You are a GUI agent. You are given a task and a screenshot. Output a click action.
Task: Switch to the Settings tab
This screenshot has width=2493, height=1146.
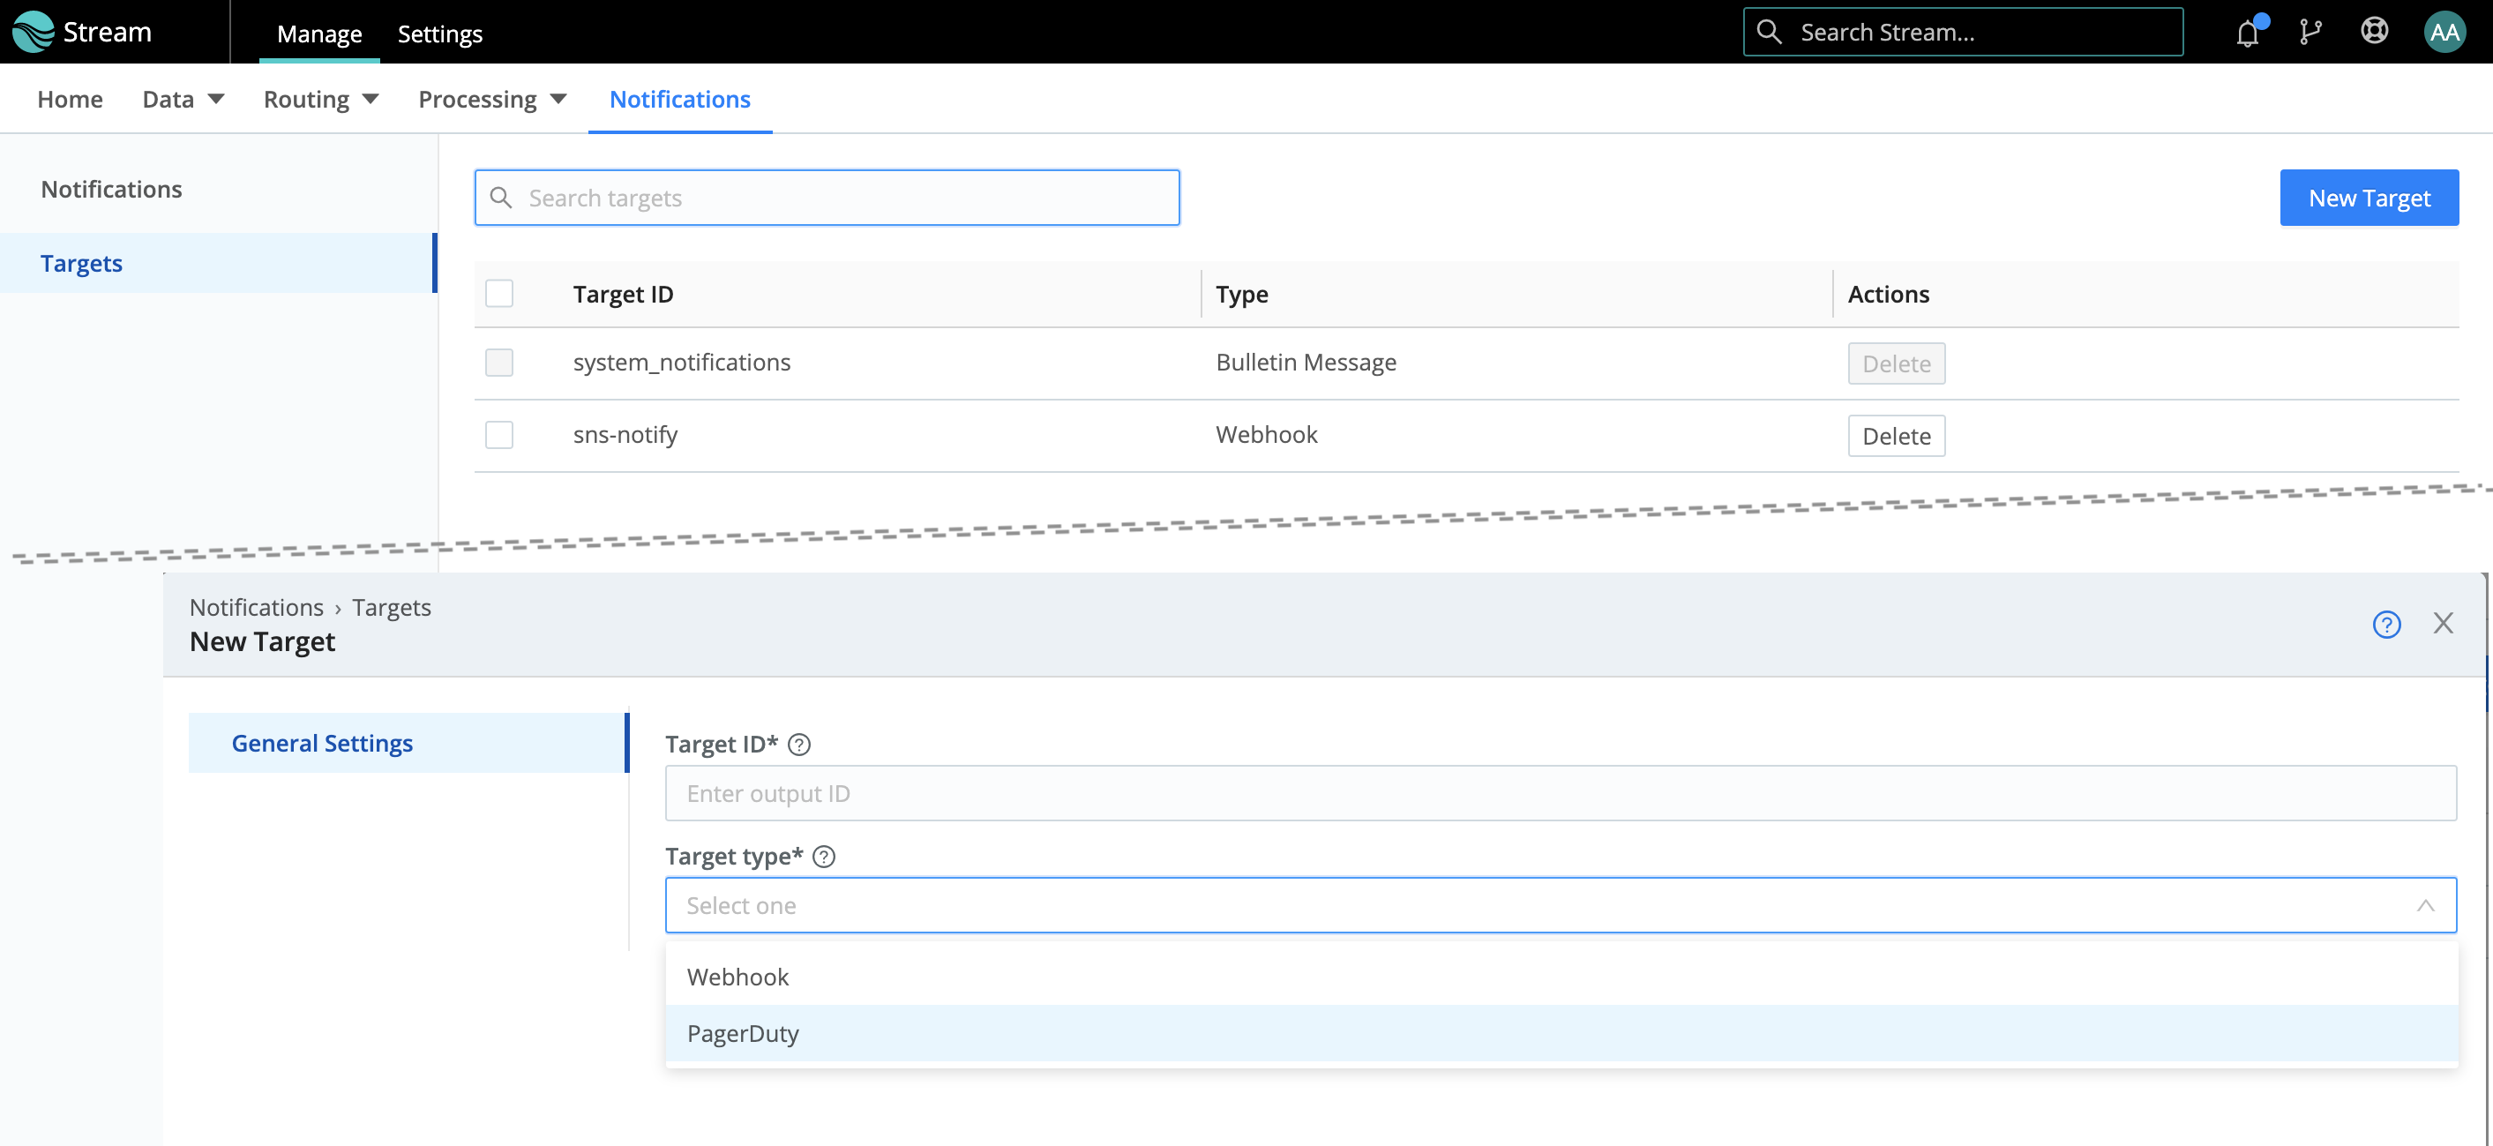[x=439, y=33]
